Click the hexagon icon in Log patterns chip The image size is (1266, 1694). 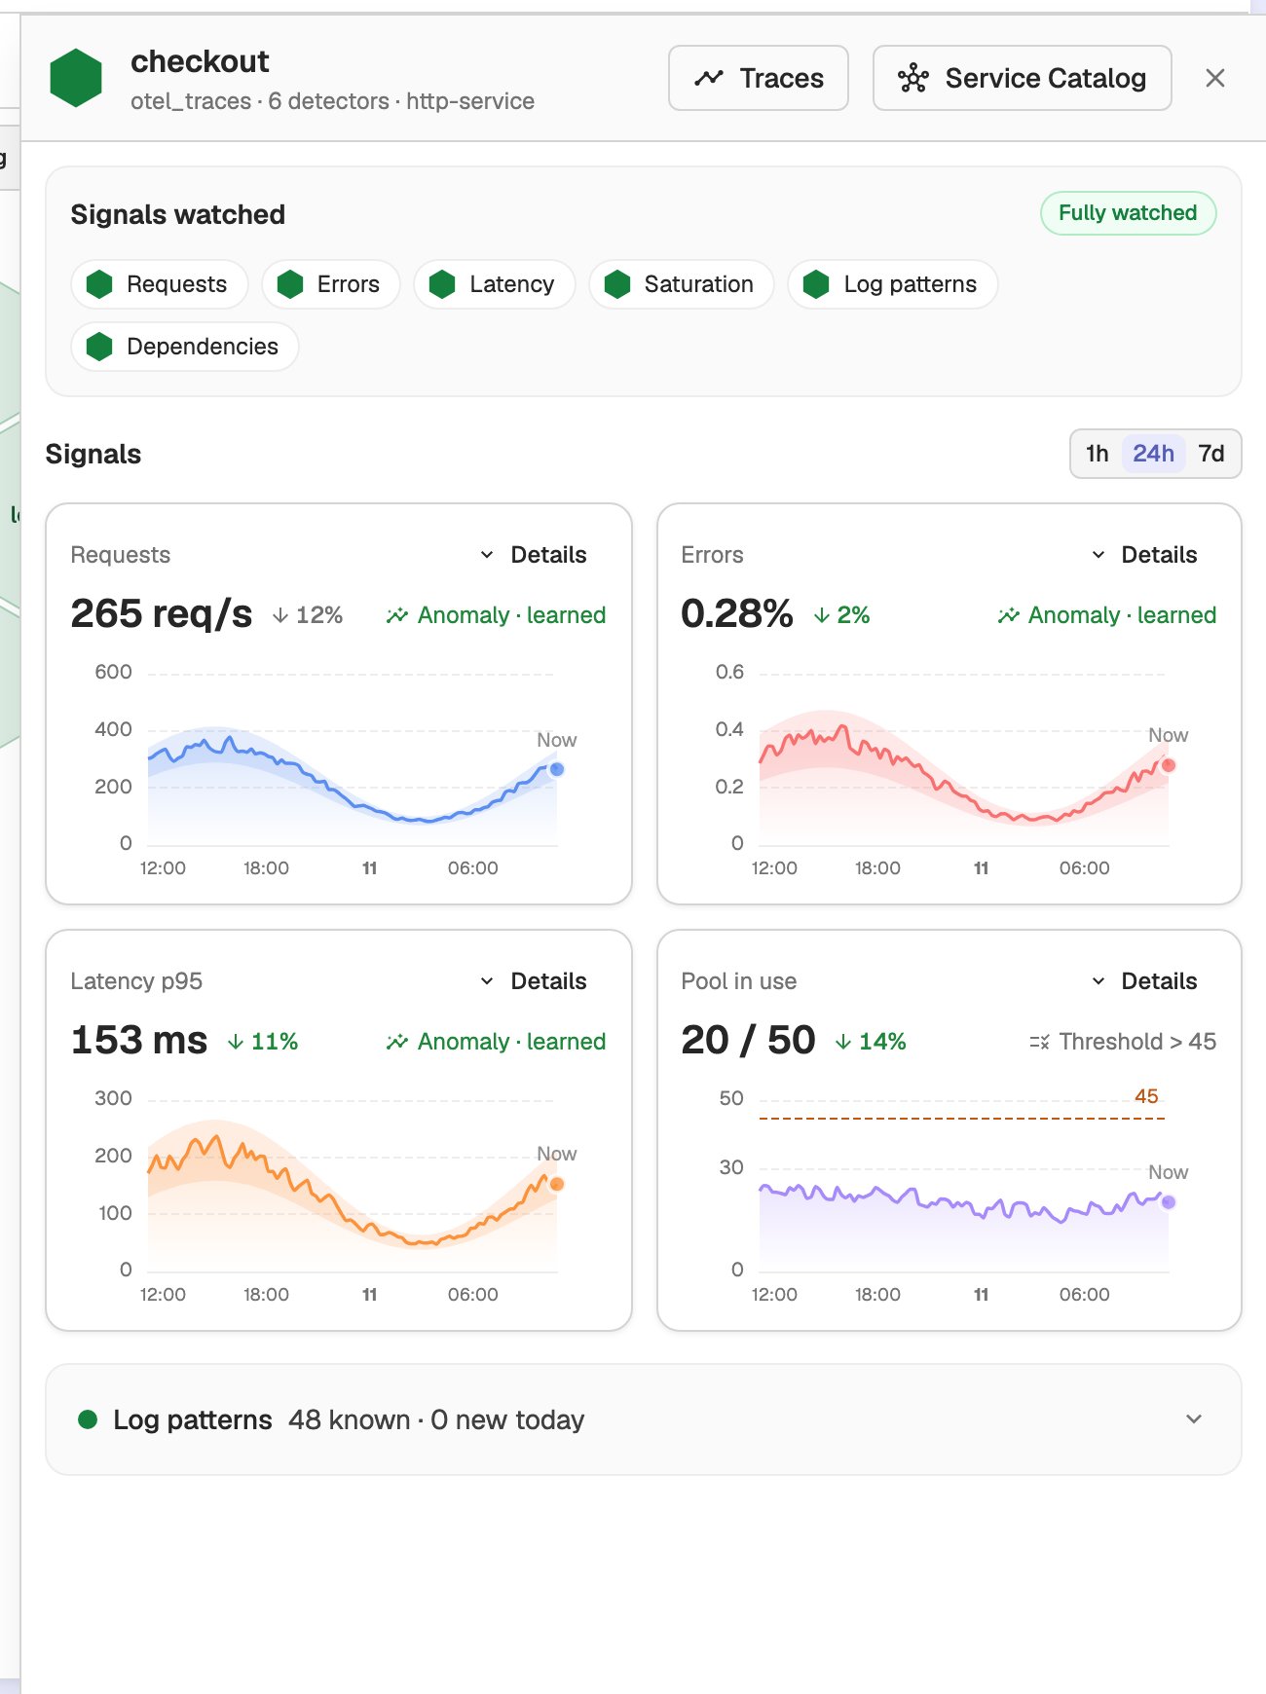(x=816, y=284)
